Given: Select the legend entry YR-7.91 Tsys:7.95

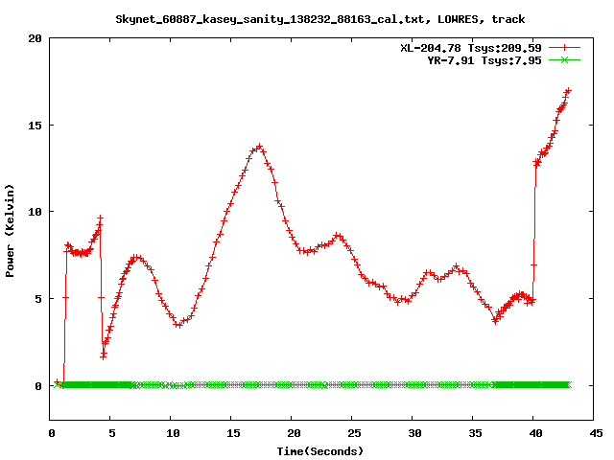Looking at the screenshot, I should [x=484, y=60].
